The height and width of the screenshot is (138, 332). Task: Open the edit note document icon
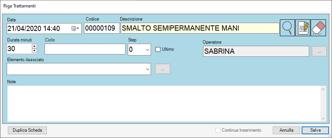point(303,28)
